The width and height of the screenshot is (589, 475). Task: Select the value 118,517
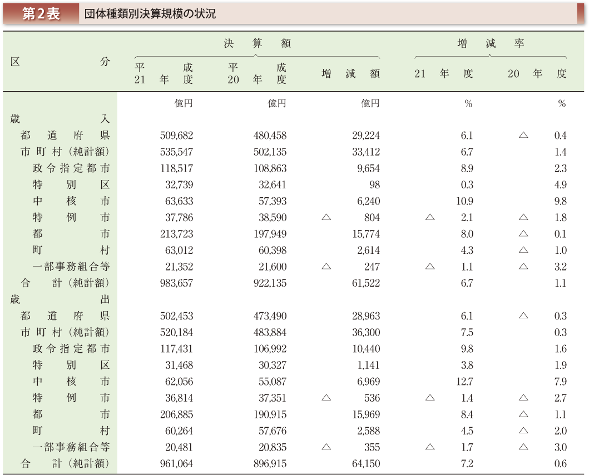[176, 168]
